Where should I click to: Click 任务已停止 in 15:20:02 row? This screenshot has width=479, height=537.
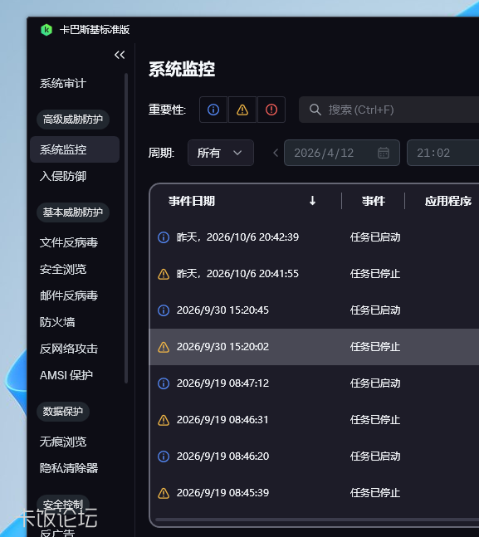pos(375,347)
